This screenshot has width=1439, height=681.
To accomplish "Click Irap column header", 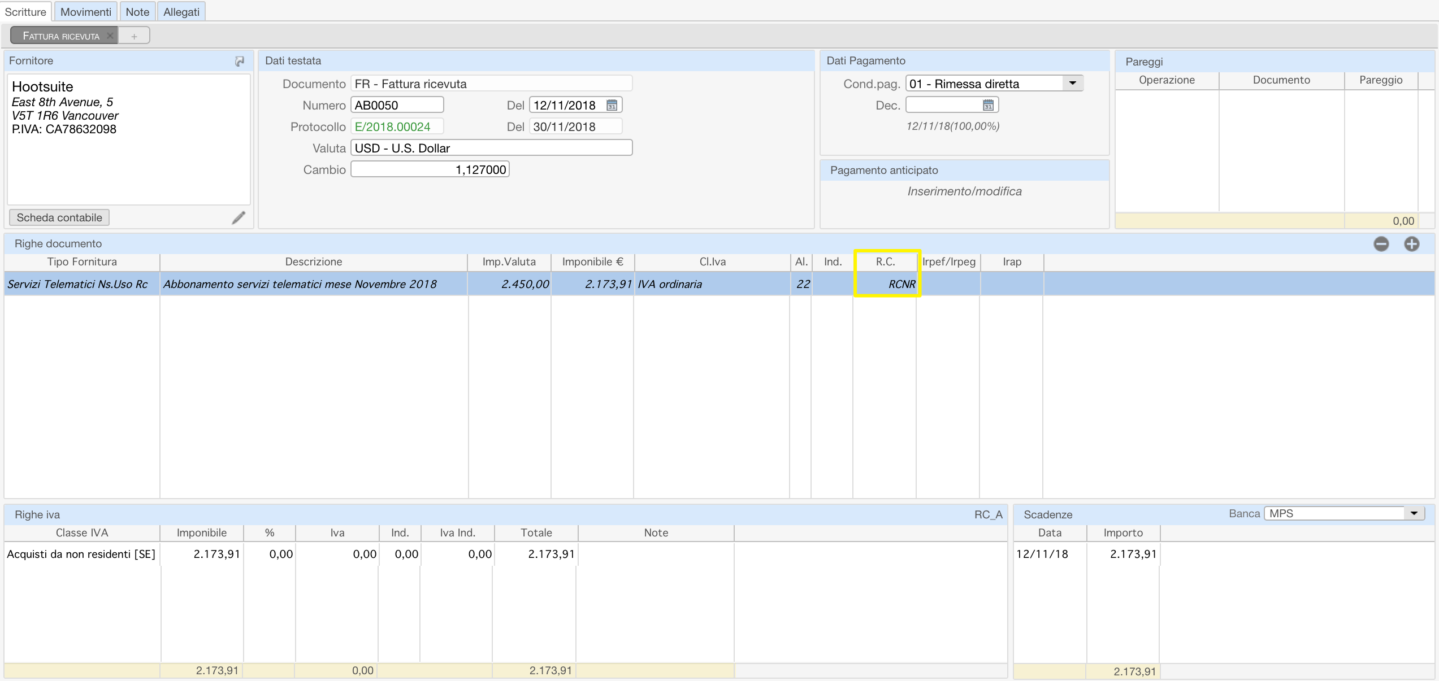I will click(x=1012, y=262).
